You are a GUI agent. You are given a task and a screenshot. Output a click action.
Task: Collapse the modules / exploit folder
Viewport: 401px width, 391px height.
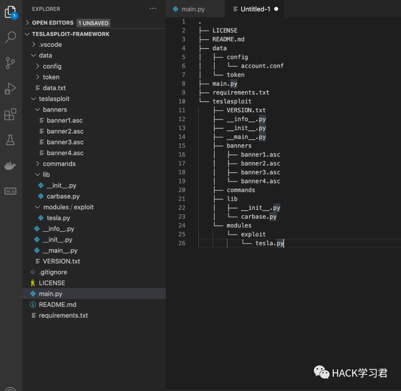coord(38,207)
